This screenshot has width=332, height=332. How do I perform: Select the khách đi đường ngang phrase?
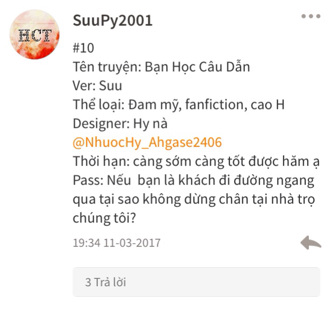click(x=246, y=180)
